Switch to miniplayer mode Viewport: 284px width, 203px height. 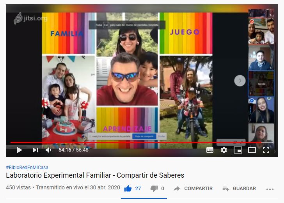pos(238,150)
